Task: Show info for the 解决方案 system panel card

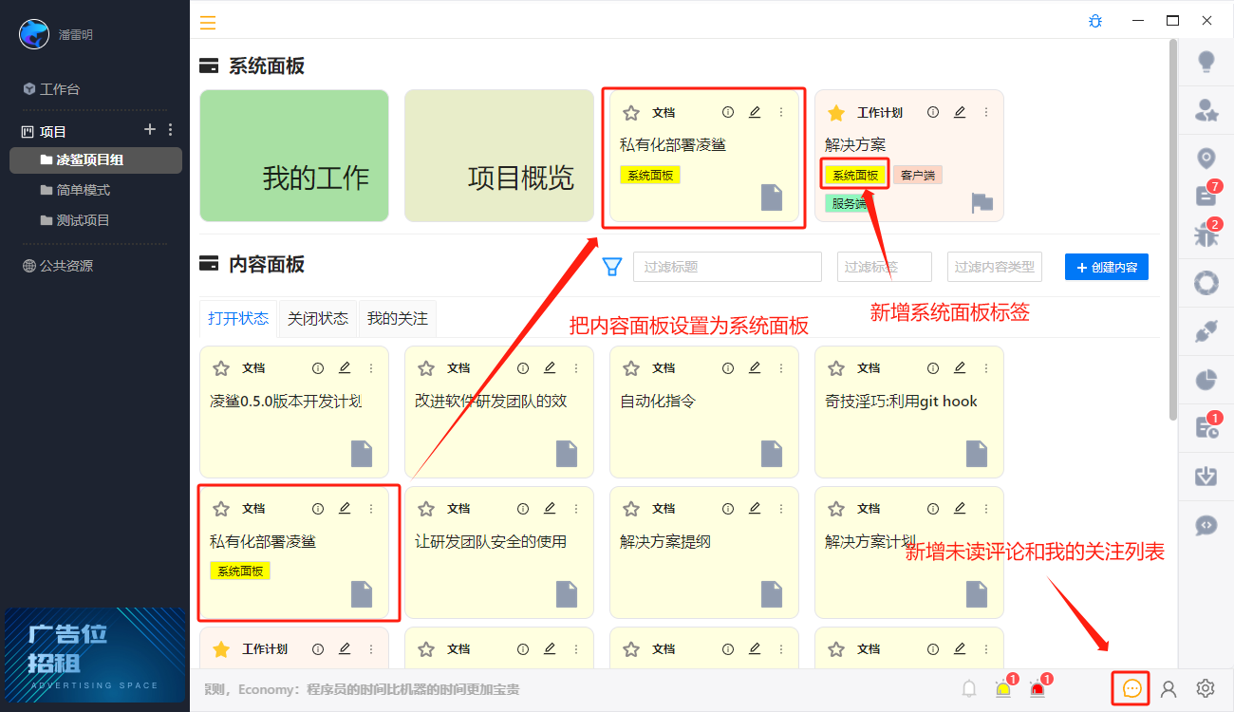Action: tap(933, 112)
